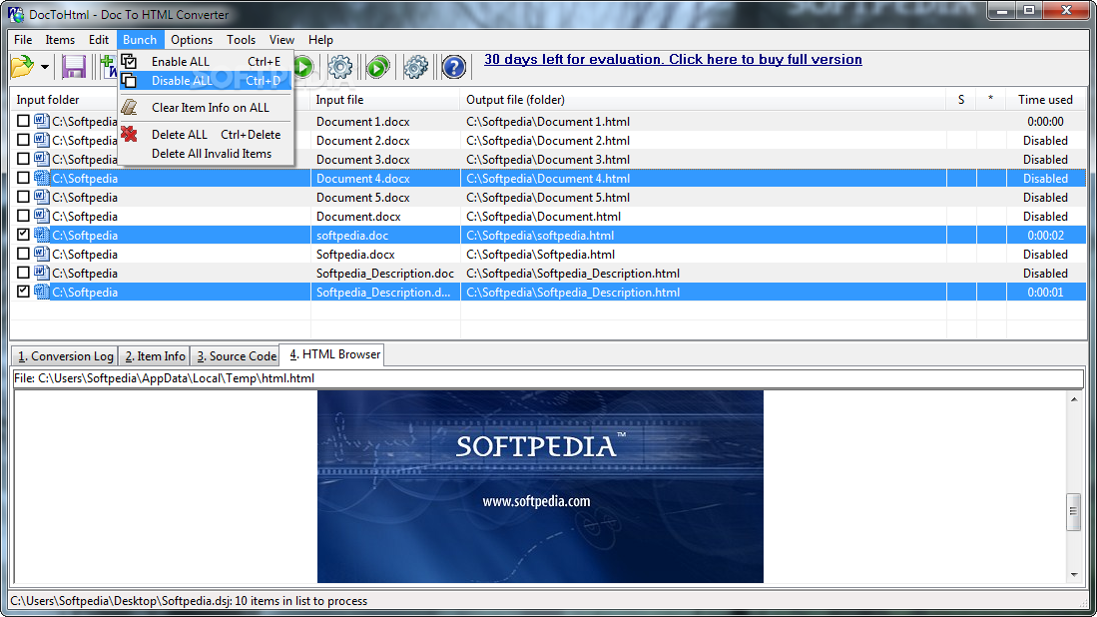The height and width of the screenshot is (617, 1097).
Task: Click the Word icon in Document 5.docx row
Action: (x=41, y=197)
